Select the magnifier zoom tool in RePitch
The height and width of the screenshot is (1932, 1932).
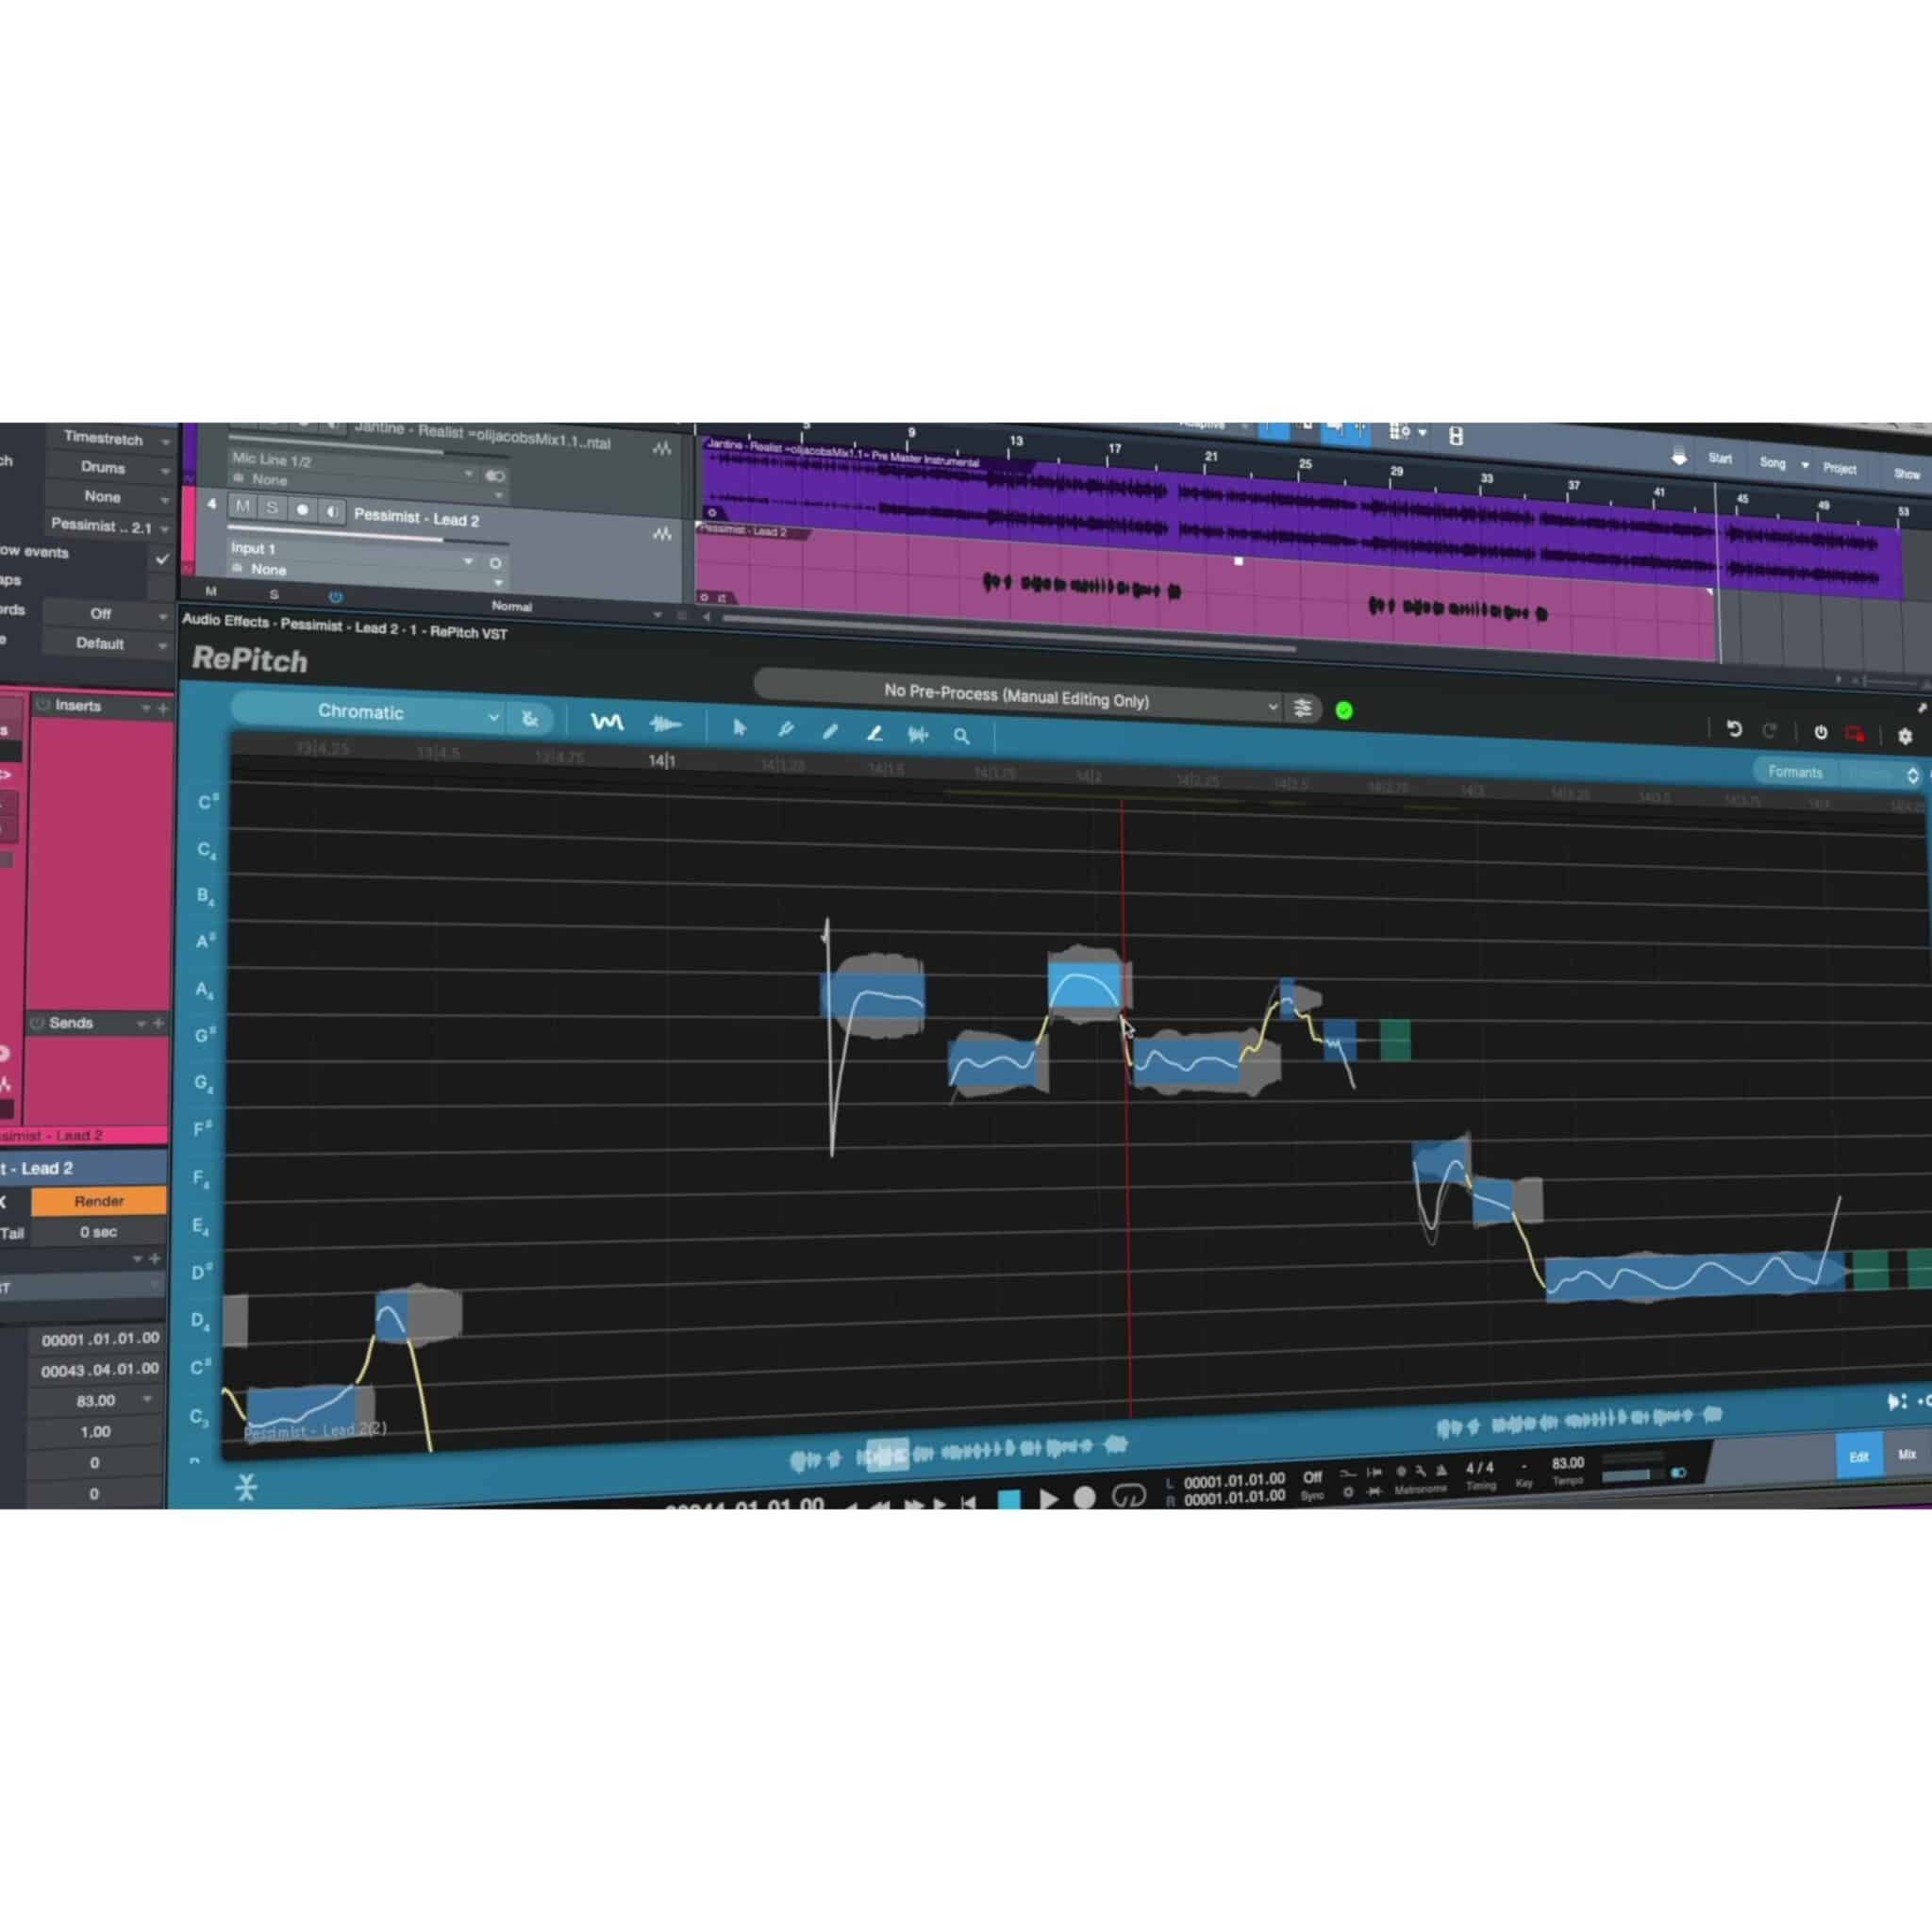pyautogui.click(x=961, y=736)
